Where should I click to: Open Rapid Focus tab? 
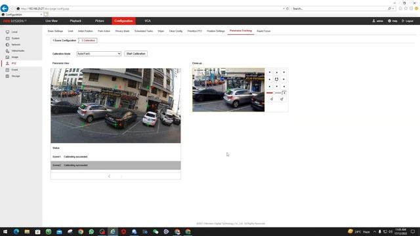point(264,31)
